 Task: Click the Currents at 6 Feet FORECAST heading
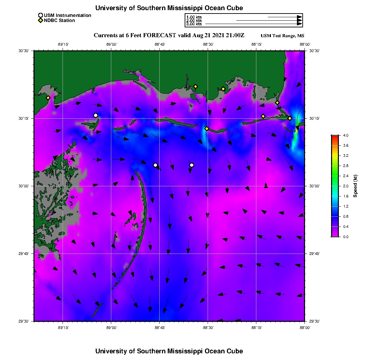[169, 35]
